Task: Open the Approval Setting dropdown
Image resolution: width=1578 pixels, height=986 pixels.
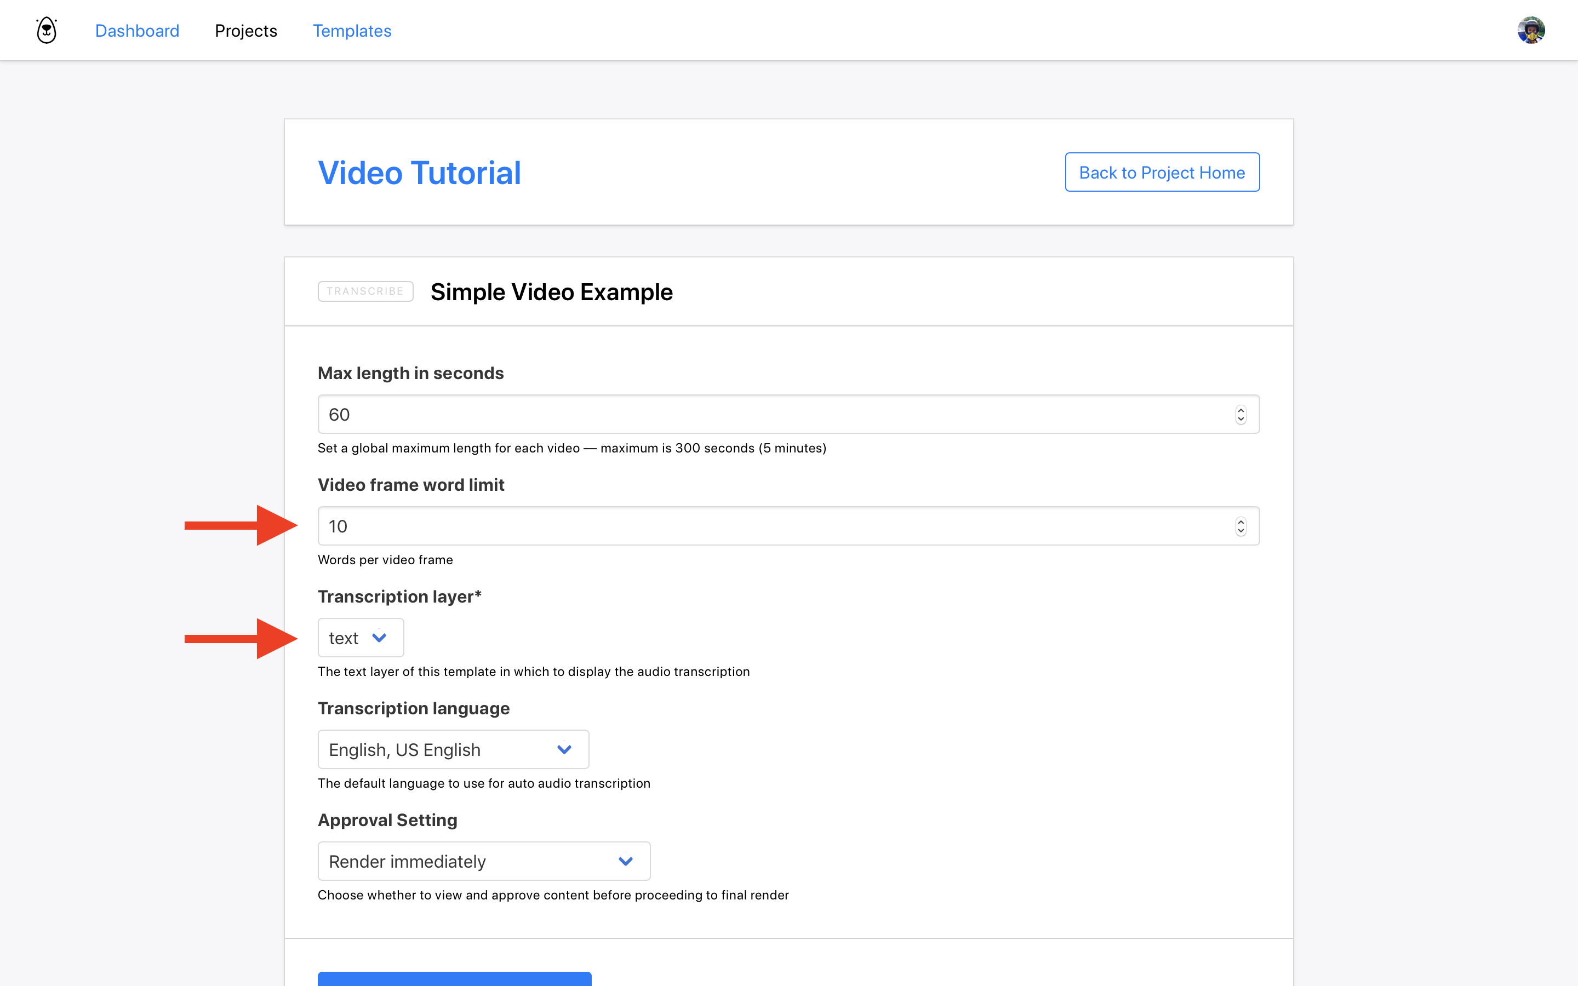Action: pyautogui.click(x=483, y=861)
